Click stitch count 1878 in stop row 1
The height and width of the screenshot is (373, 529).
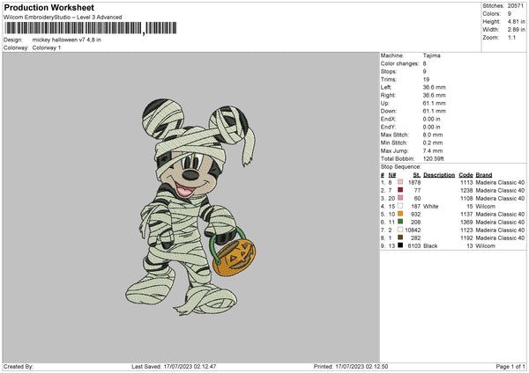point(414,182)
